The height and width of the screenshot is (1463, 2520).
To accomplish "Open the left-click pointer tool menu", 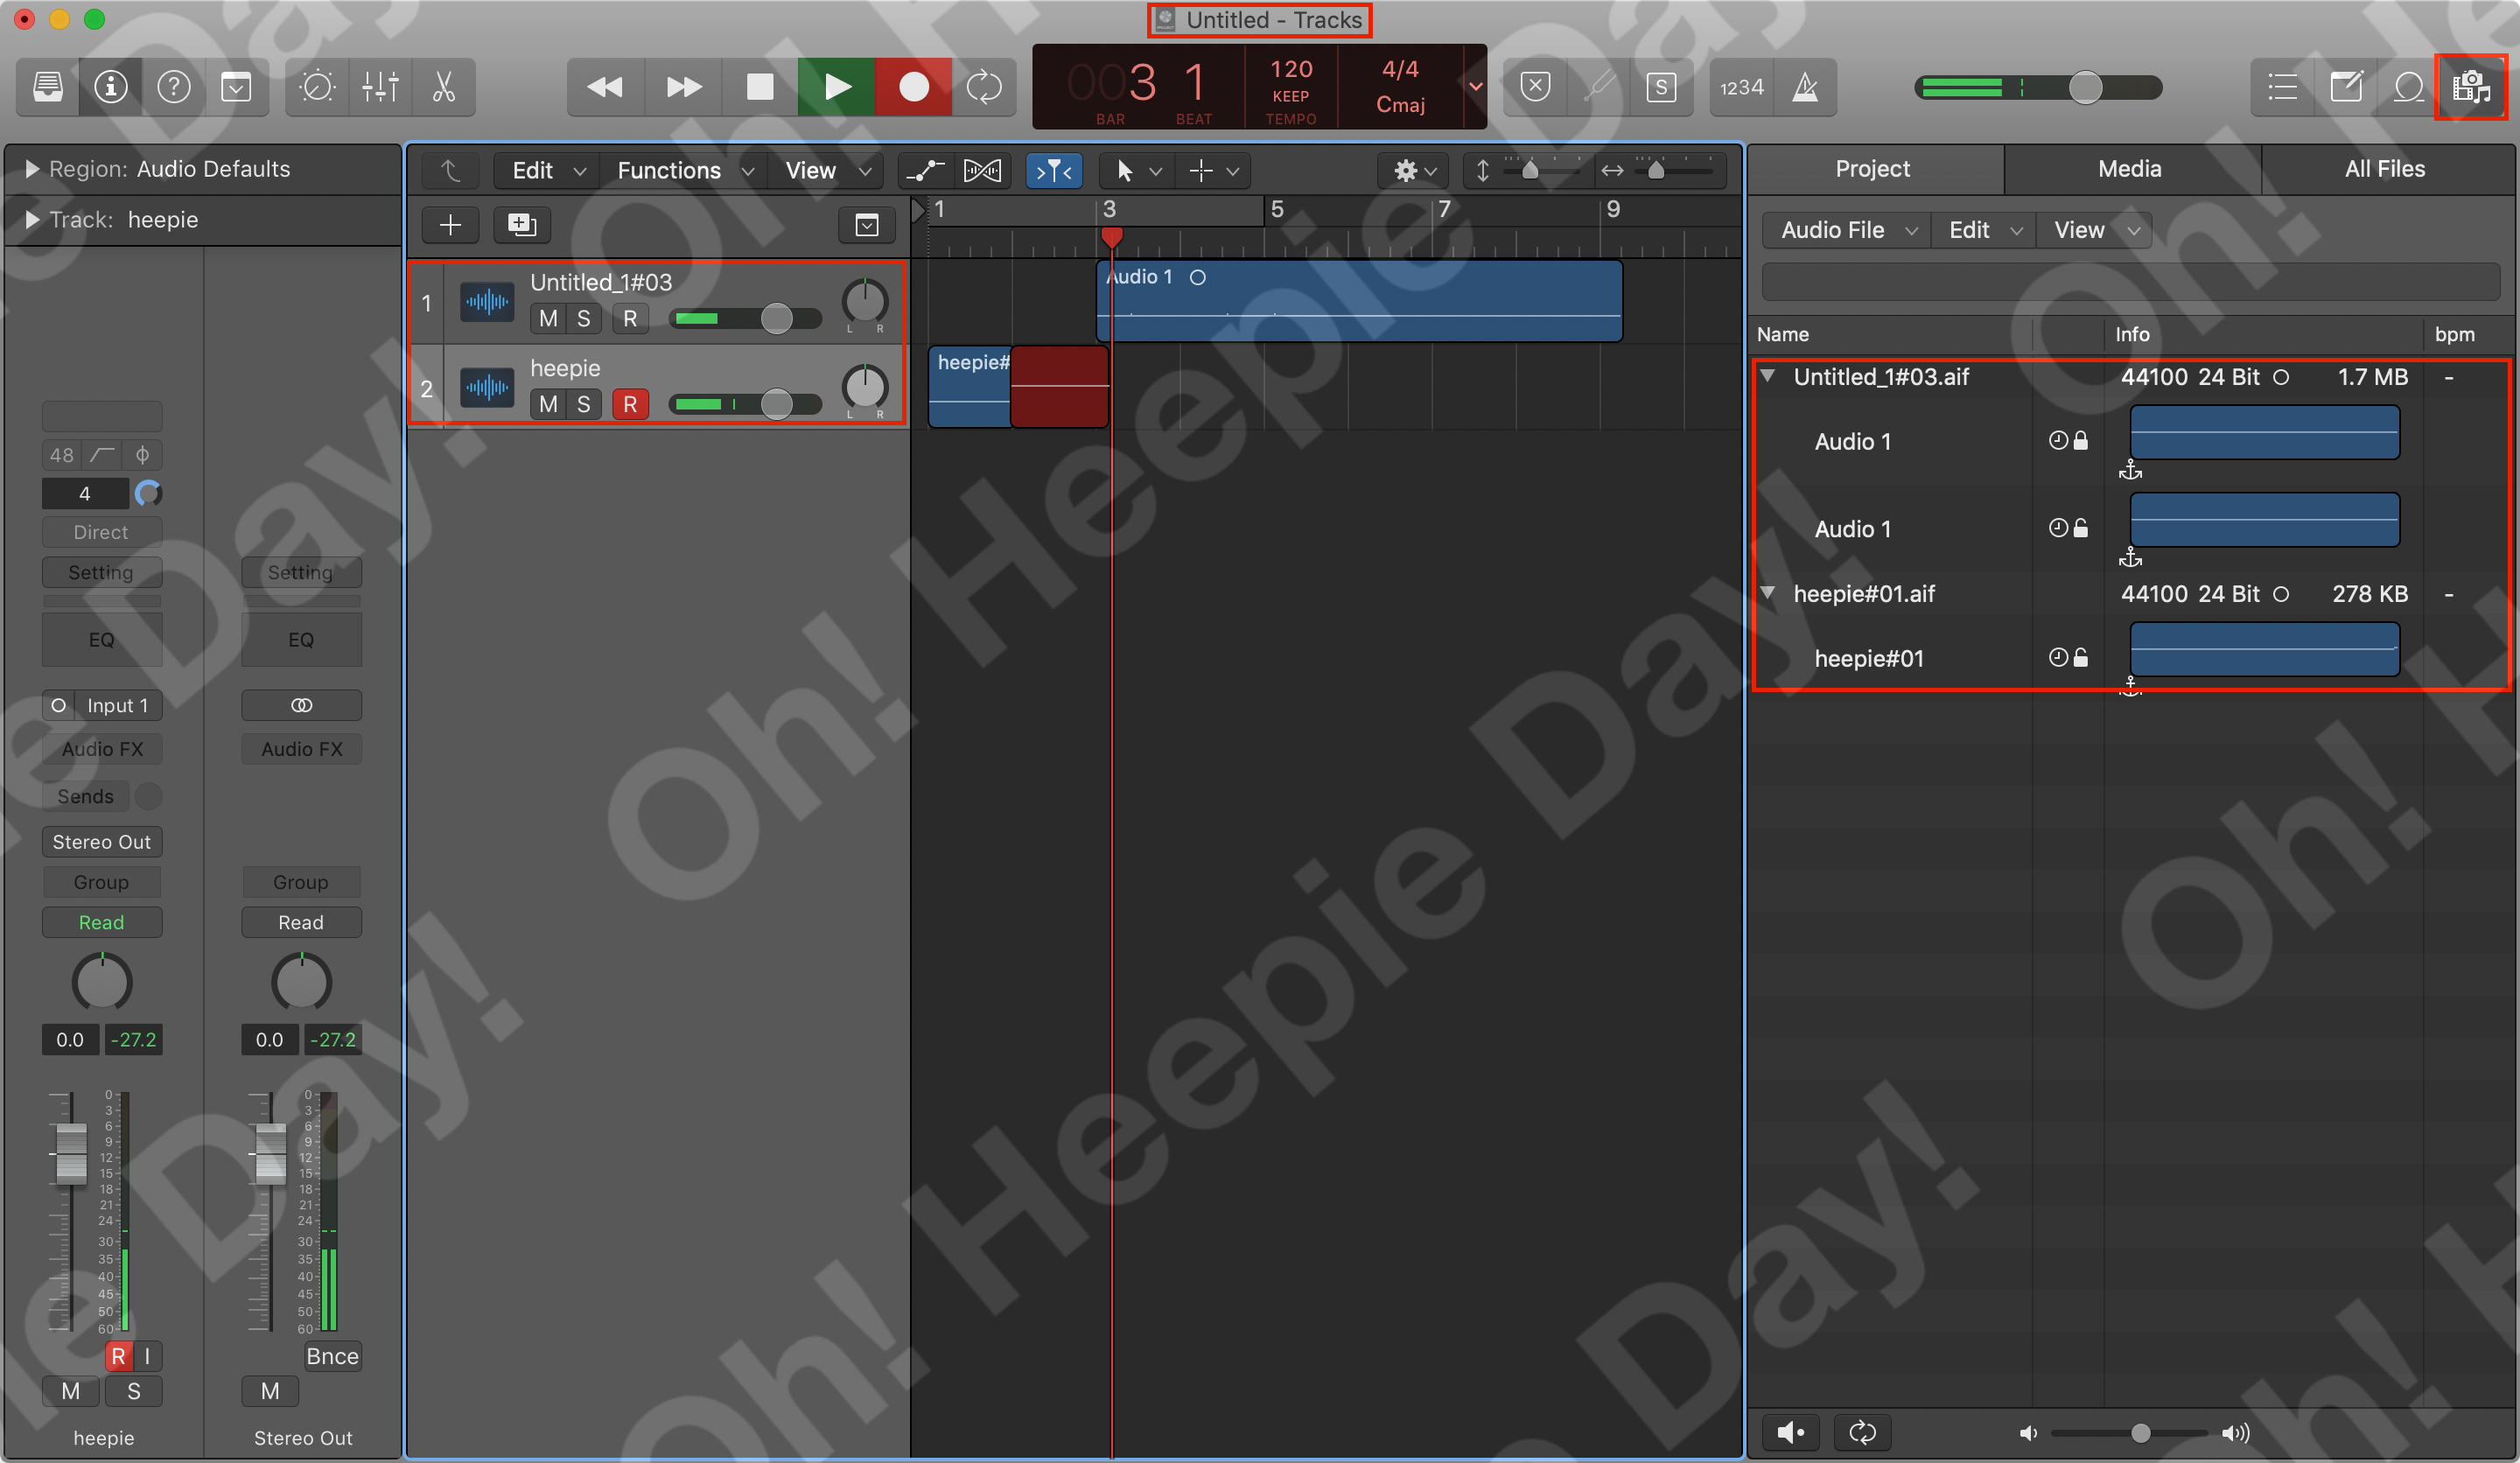I will click(x=1137, y=171).
